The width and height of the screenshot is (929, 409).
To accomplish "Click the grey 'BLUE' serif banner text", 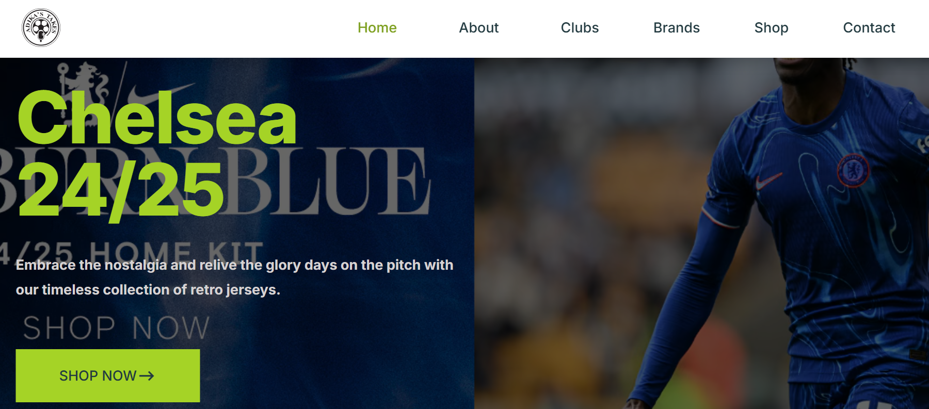I will (x=326, y=181).
